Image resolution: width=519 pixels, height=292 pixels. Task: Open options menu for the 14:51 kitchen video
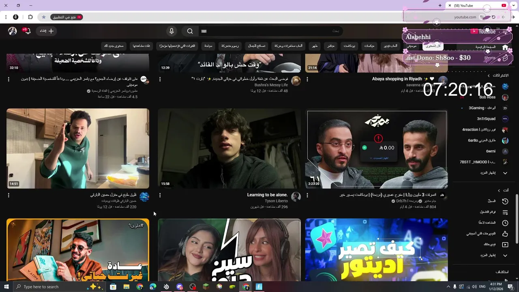click(9, 195)
